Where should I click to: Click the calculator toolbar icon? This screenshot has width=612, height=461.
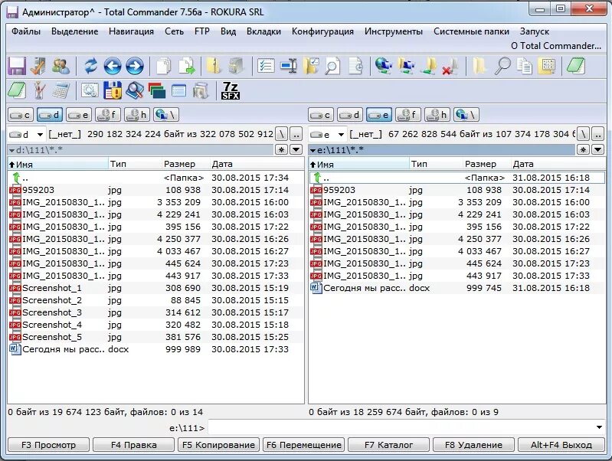point(61,90)
